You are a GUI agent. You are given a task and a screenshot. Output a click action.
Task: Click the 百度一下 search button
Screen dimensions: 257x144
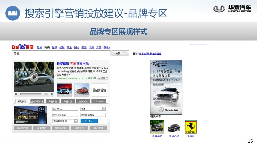click(120, 53)
